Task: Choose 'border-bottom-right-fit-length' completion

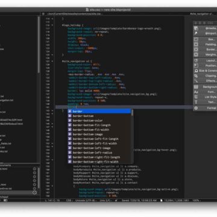Action: [99, 157]
